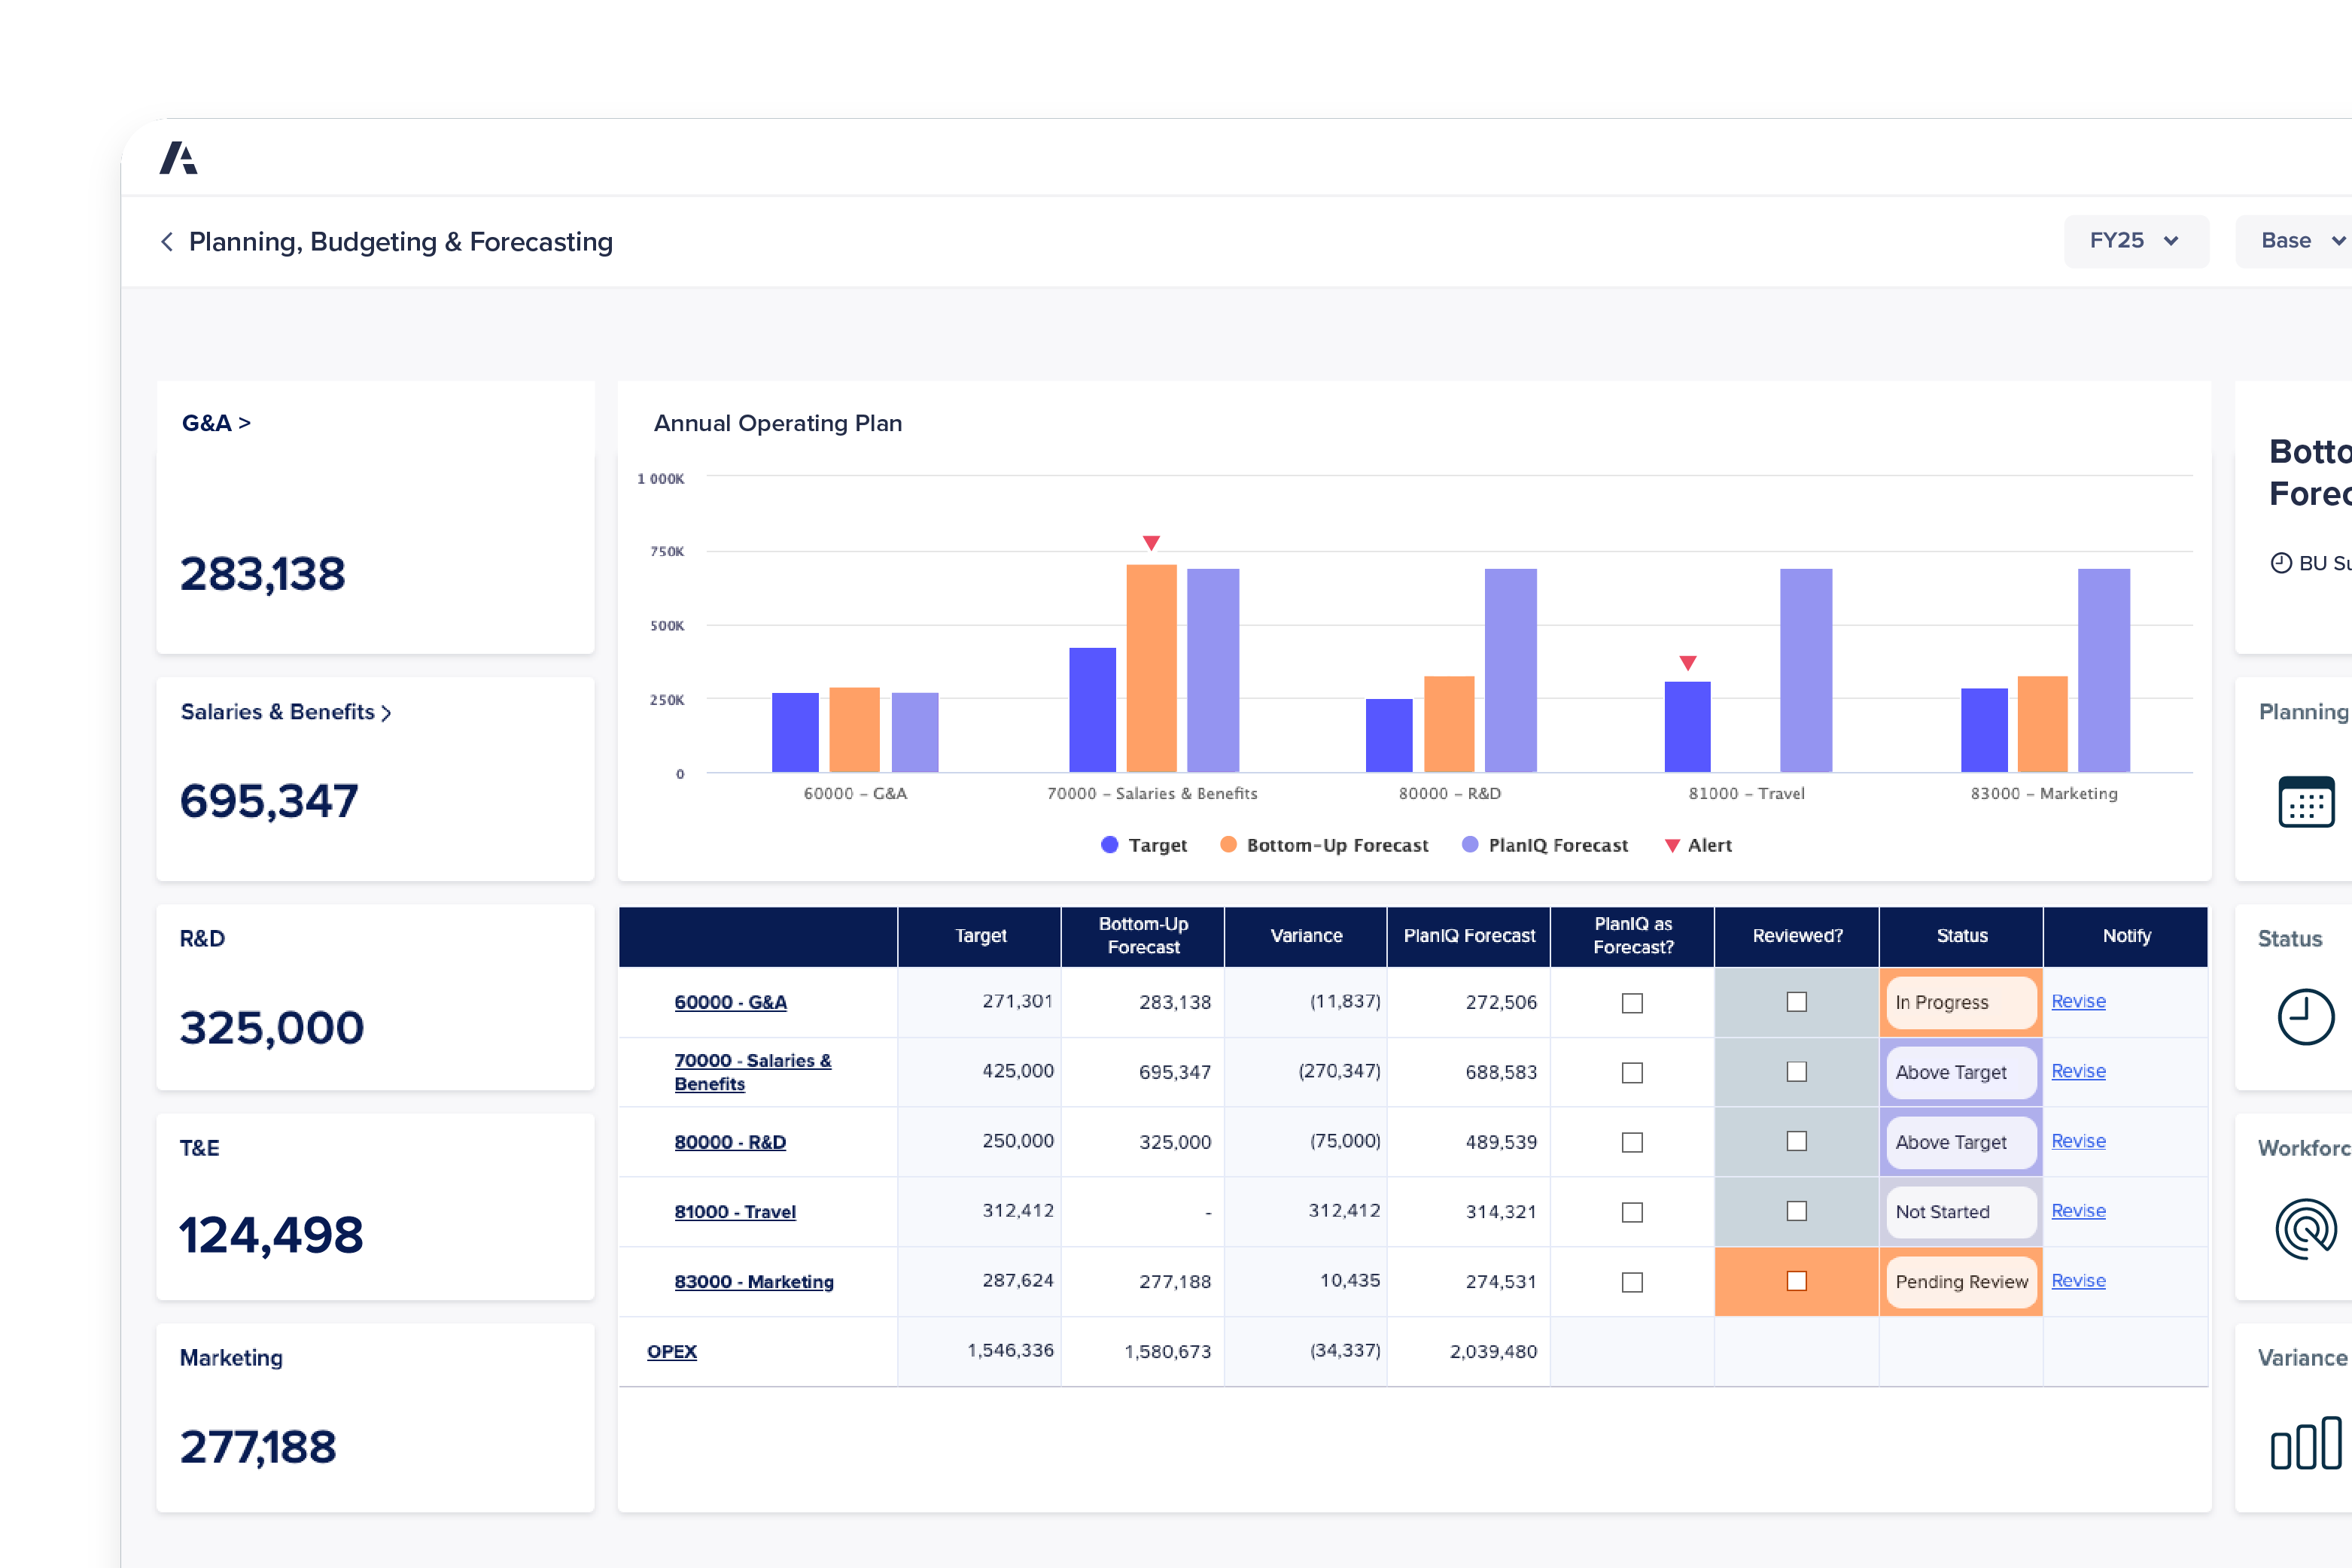Click the Anaplan logo icon

179,158
